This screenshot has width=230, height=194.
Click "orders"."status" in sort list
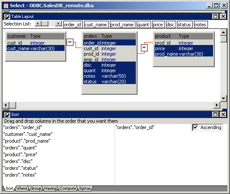20,168
